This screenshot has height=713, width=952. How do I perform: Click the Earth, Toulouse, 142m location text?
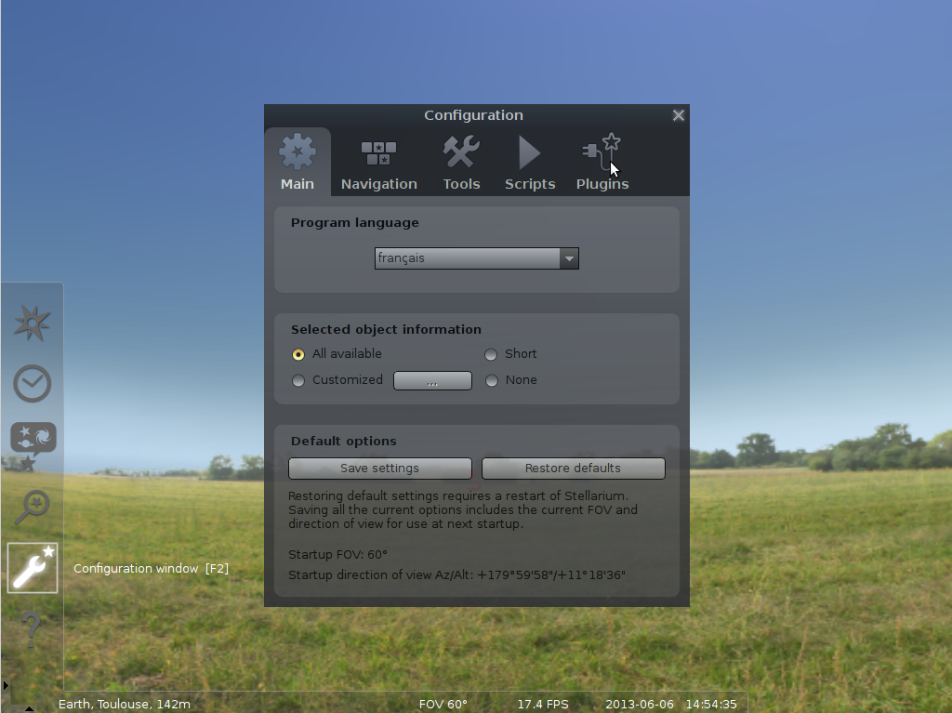click(125, 704)
